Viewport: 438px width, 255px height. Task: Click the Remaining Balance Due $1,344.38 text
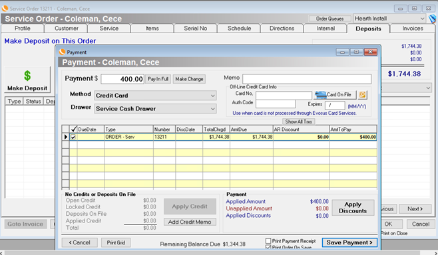coord(202,244)
